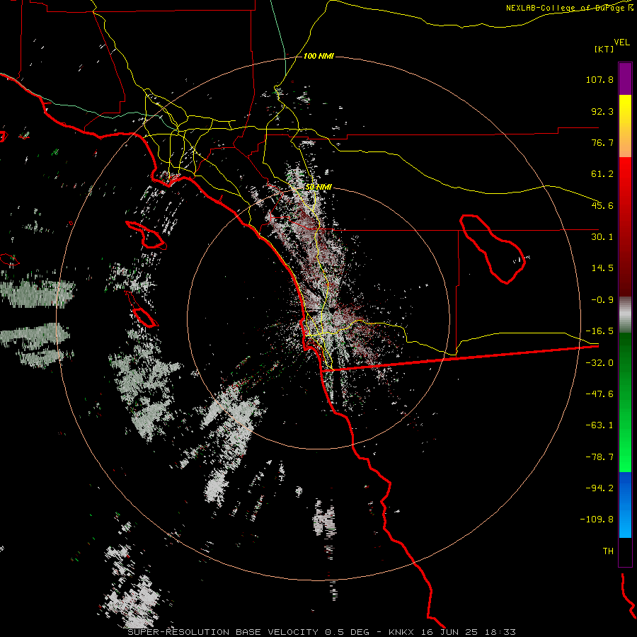The width and height of the screenshot is (637, 637).
Task: Select the -94.2 velocity scale value
Action: pyautogui.click(x=599, y=488)
